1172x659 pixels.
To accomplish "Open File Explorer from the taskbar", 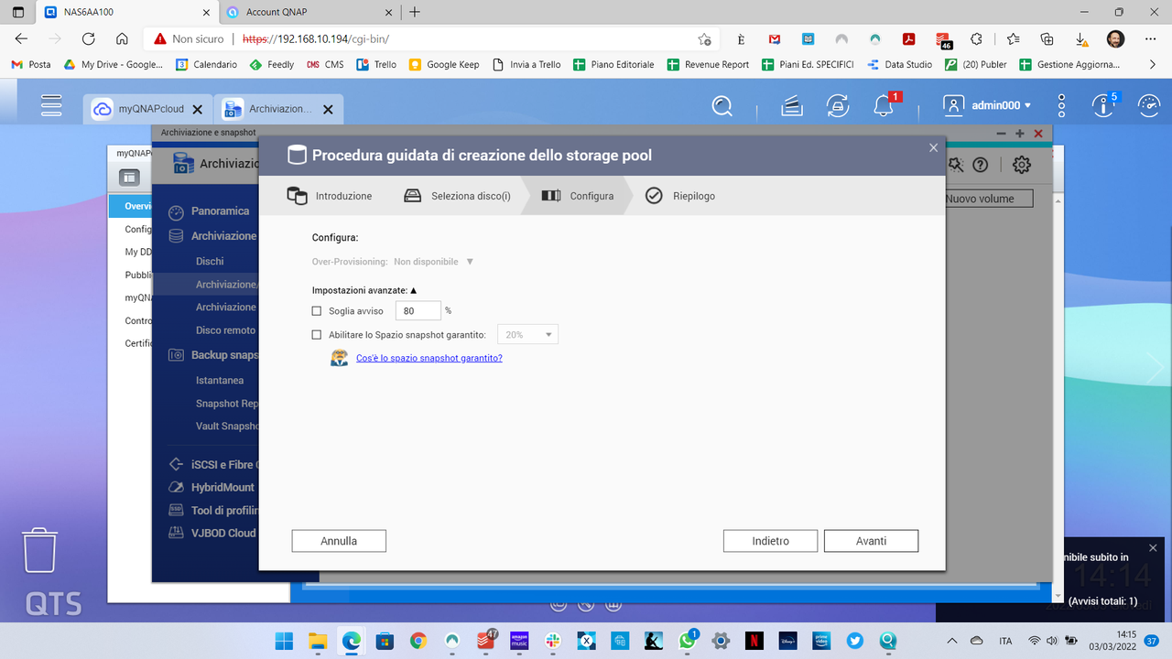I will (318, 641).
